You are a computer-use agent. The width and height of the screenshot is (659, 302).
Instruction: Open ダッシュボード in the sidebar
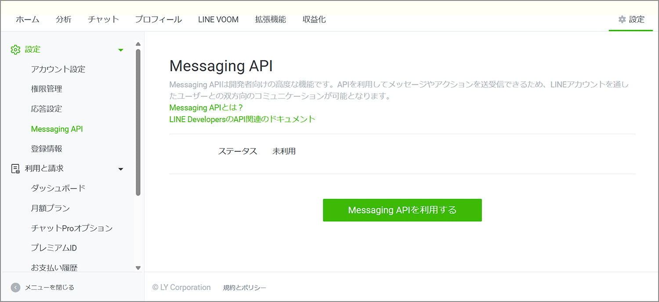[58, 188]
